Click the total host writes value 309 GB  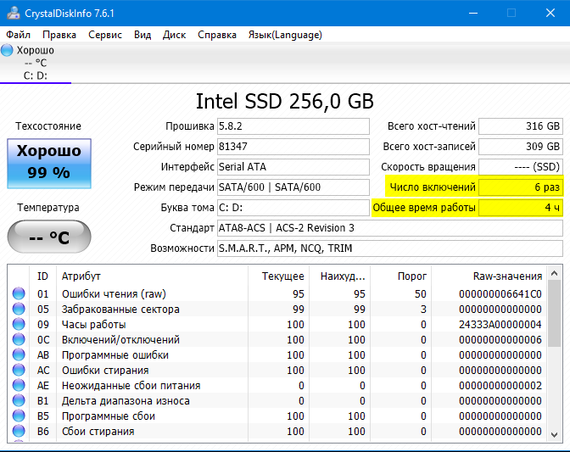(521, 147)
